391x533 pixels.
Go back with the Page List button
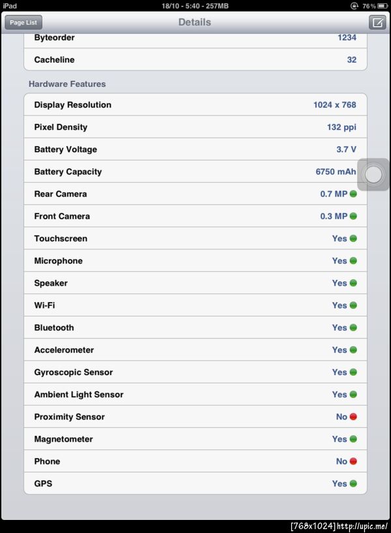[x=23, y=22]
